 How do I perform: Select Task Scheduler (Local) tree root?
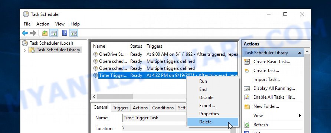pyautogui.click(x=51, y=43)
